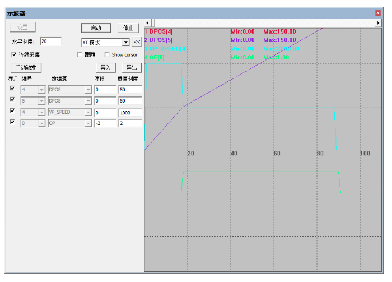
Task: Click the 导入 import button
Action: pyautogui.click(x=106, y=68)
